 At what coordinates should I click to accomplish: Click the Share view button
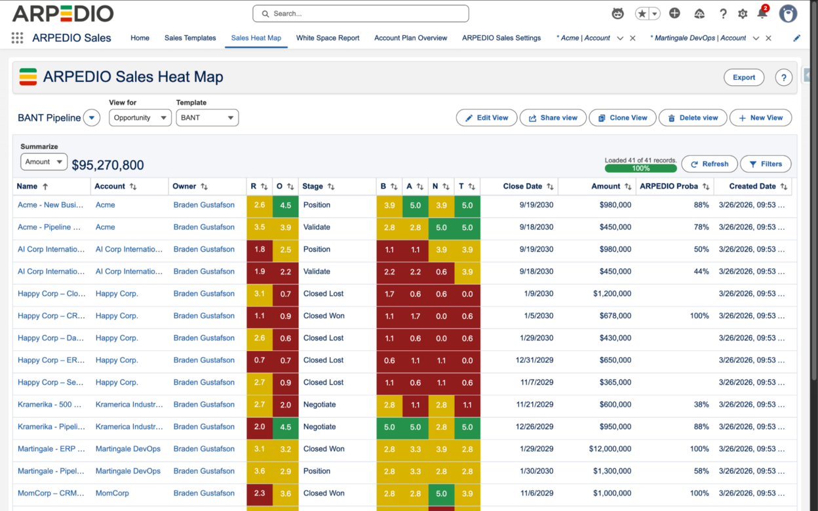[553, 118]
